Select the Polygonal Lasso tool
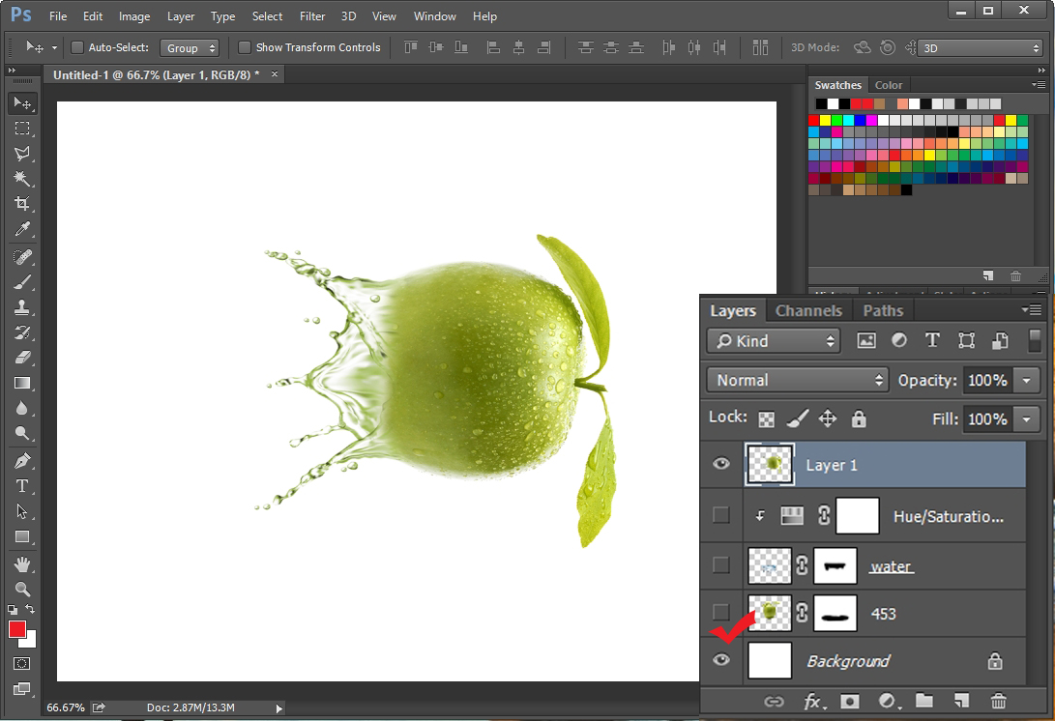 coord(22,154)
